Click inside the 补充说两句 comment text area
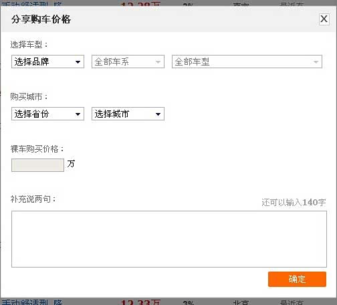The width and height of the screenshot is (337, 305). click(169, 239)
